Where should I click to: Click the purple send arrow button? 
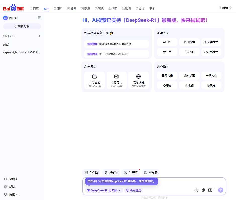220,190
